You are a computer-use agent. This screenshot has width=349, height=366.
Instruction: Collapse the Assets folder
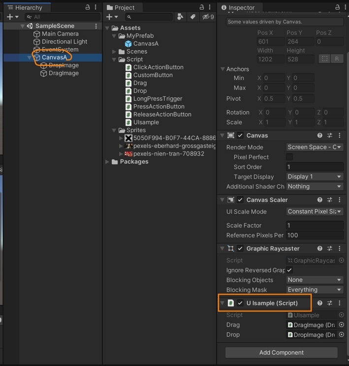pos(107,28)
